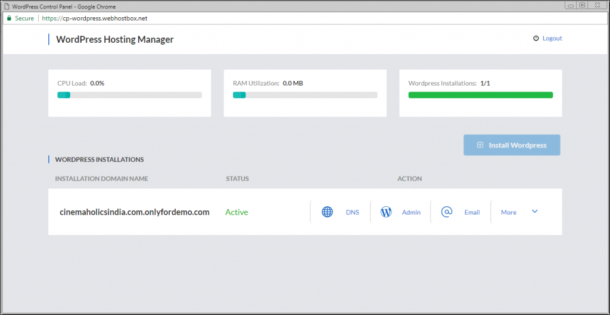This screenshot has height=315, width=610.
Task: Click the RAM Utilization progress bar
Action: pos(305,95)
